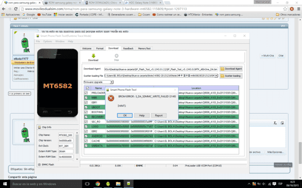
Task: Switch to ROM DOWLOADS Chrome tab
Action: coord(103,3)
